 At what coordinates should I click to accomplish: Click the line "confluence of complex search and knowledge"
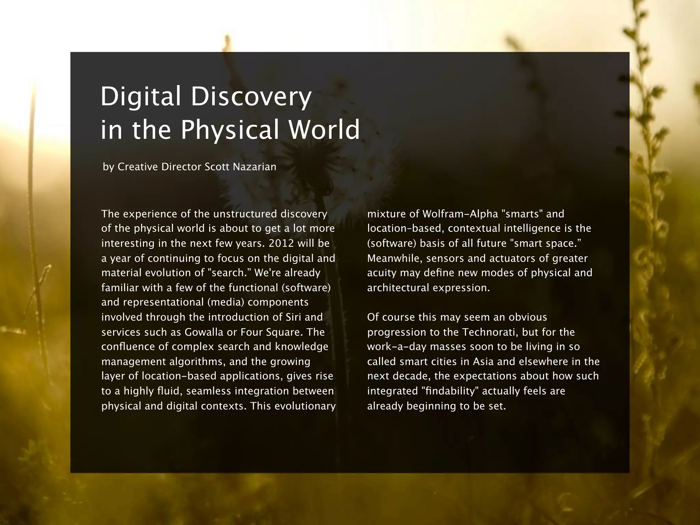(x=215, y=347)
